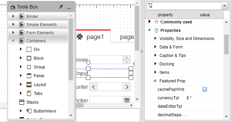Click the spinner input box

click(x=106, y=60)
